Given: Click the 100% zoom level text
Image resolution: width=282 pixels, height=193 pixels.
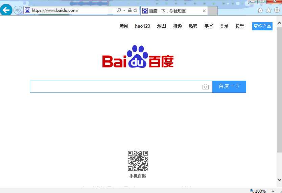Looking at the screenshot, I should coord(260,191).
